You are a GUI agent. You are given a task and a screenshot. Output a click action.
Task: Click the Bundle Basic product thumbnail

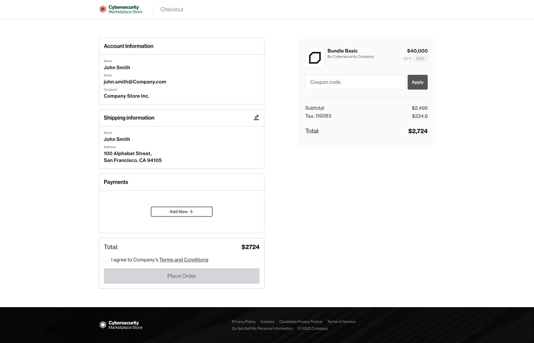[315, 57]
